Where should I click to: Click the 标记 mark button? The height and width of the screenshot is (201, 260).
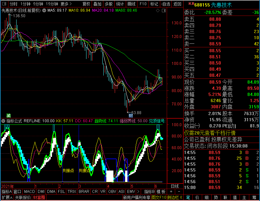[x=154, y=4]
